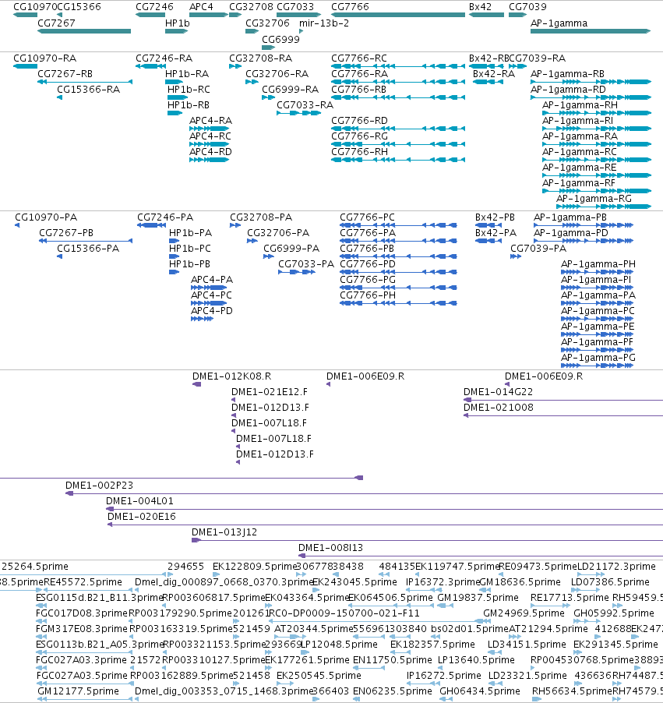Select transcript CG6999-RA

pyautogui.click(x=290, y=90)
